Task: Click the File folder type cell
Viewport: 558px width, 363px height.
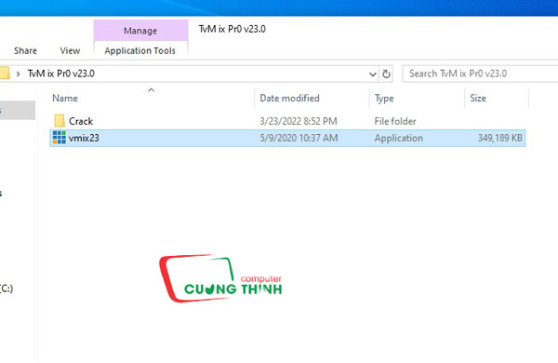Action: coord(395,121)
